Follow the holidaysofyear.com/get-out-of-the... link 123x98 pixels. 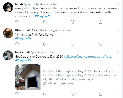[x=89, y=57]
